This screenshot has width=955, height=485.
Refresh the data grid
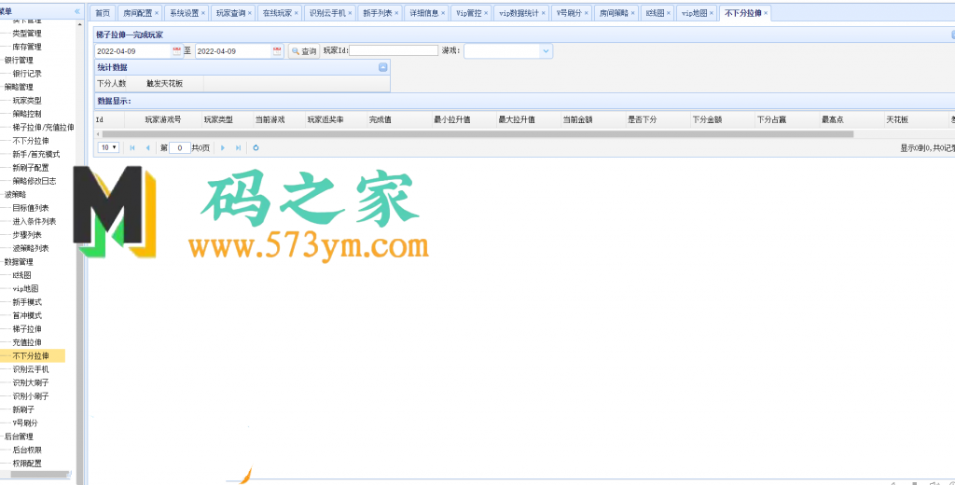[x=256, y=147]
